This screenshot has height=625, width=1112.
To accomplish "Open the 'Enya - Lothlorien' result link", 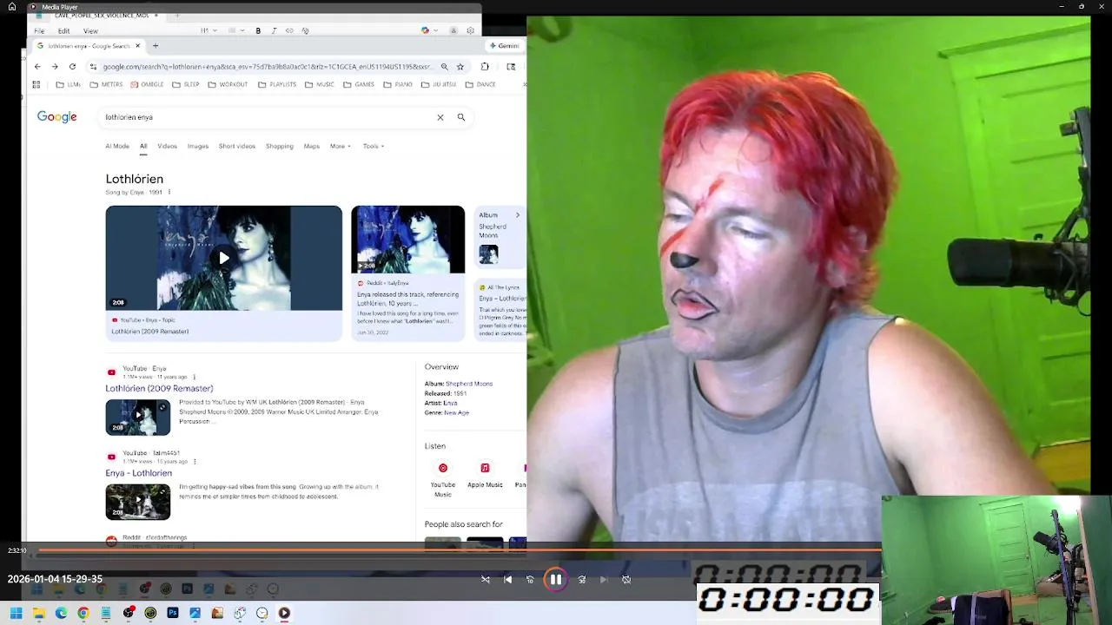I will click(x=139, y=473).
